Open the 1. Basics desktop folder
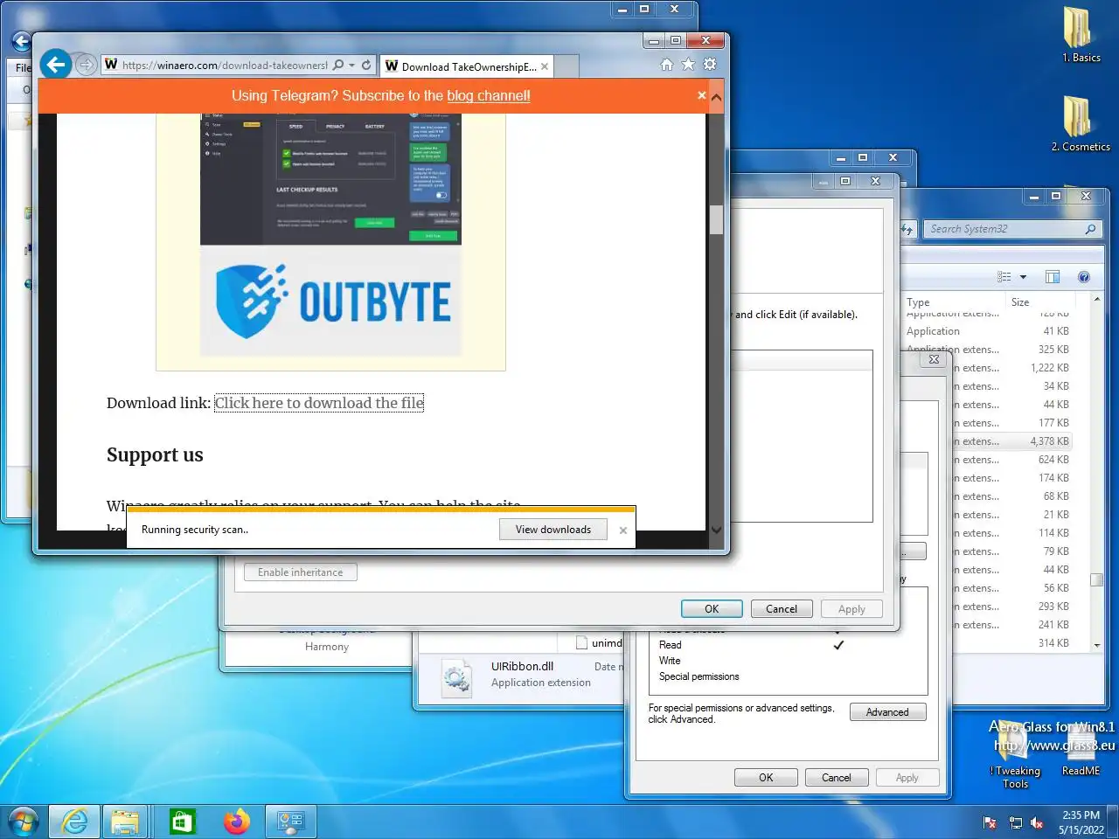1119x839 pixels. (1081, 35)
